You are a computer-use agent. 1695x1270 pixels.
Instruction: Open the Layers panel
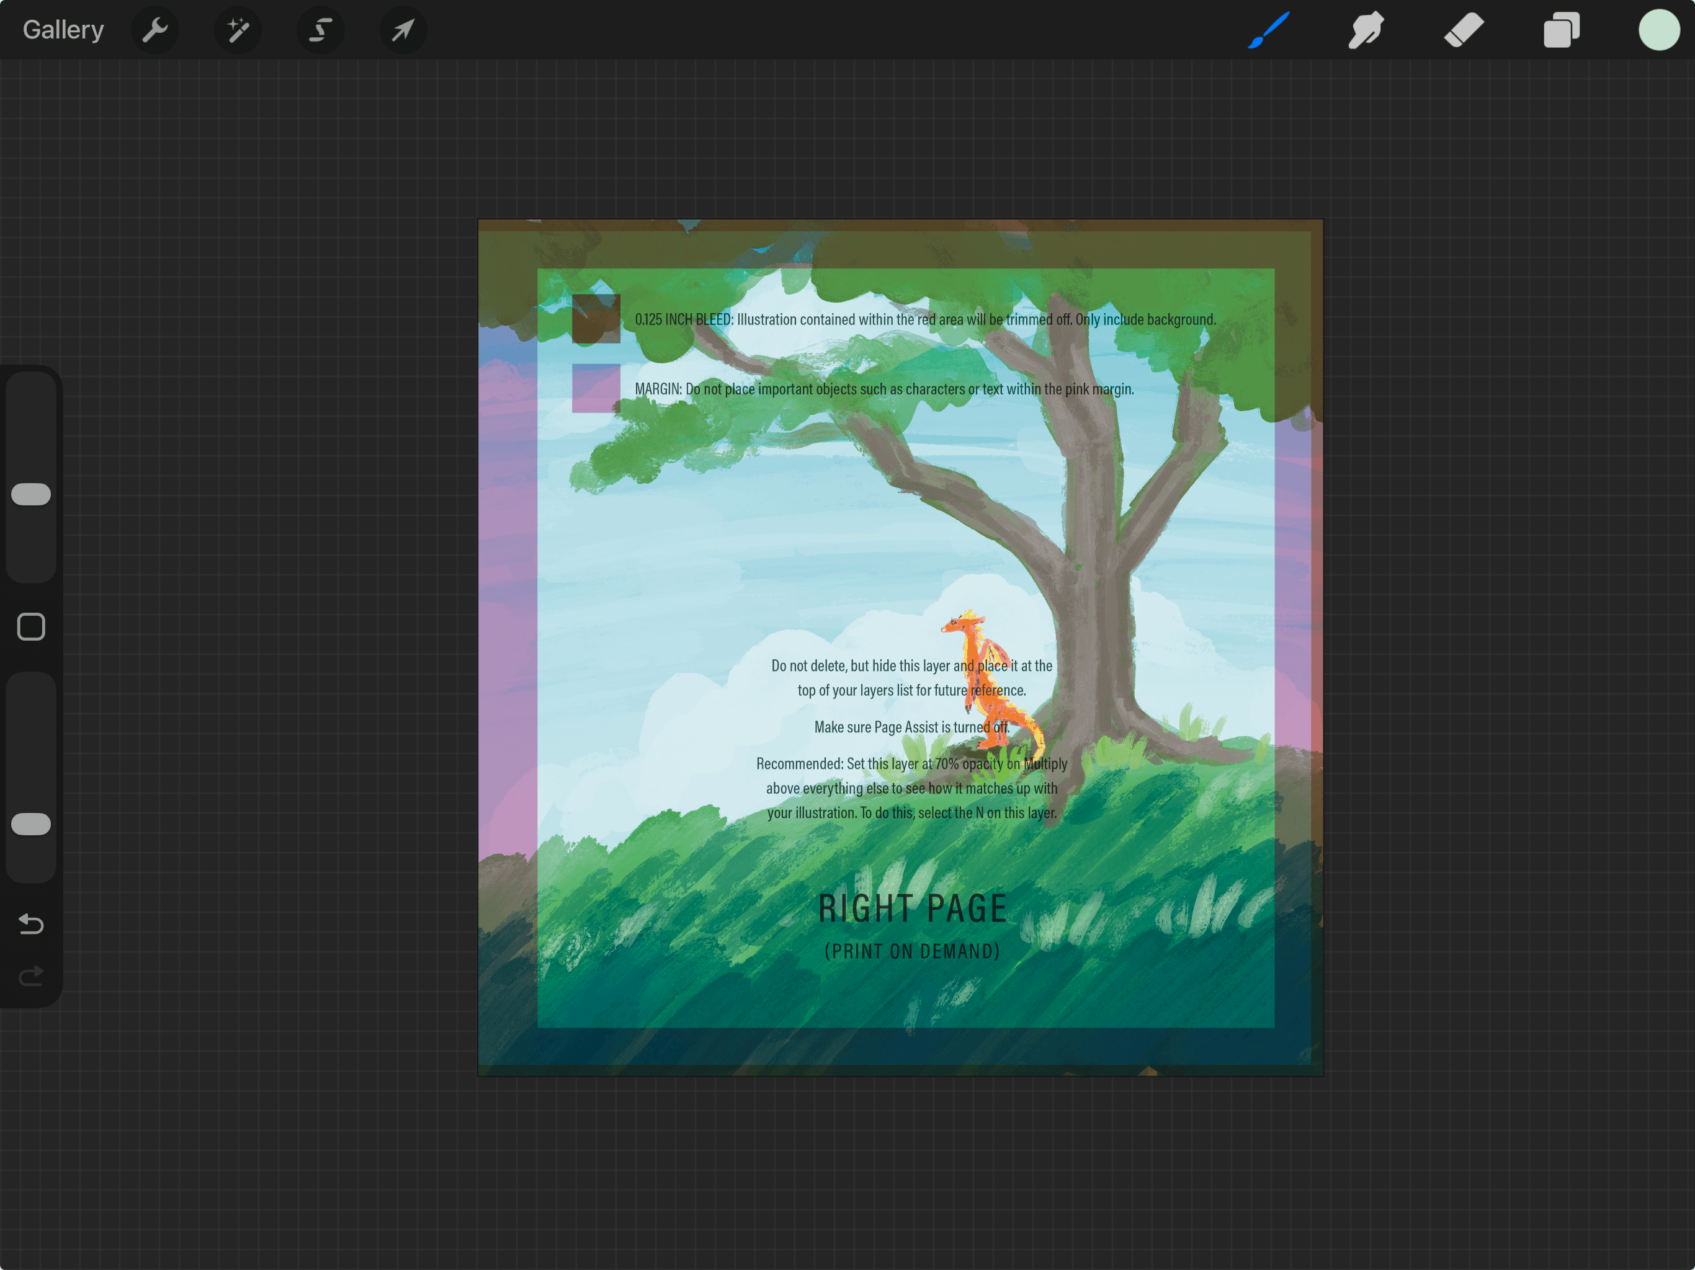click(x=1562, y=30)
